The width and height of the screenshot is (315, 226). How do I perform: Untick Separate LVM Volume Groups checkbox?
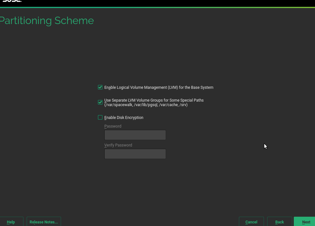(100, 103)
